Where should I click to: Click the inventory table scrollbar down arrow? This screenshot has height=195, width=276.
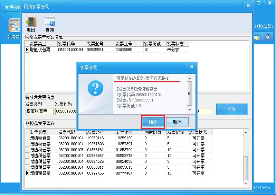[246, 183]
